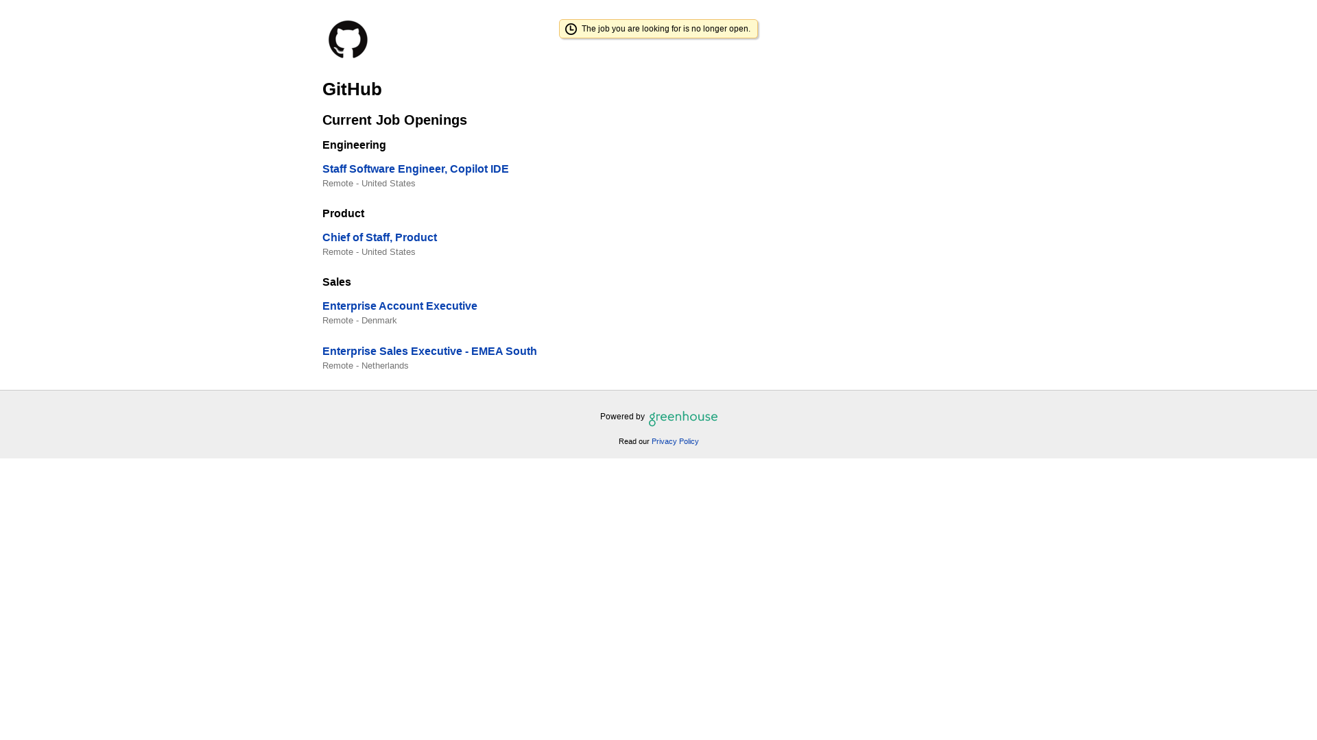
Task: Open the Greenhouse logo link
Action: (683, 418)
